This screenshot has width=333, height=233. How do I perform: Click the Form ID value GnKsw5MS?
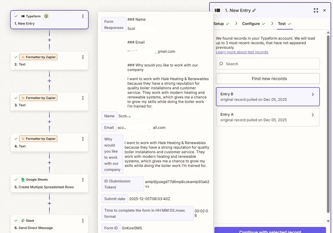click(132, 228)
